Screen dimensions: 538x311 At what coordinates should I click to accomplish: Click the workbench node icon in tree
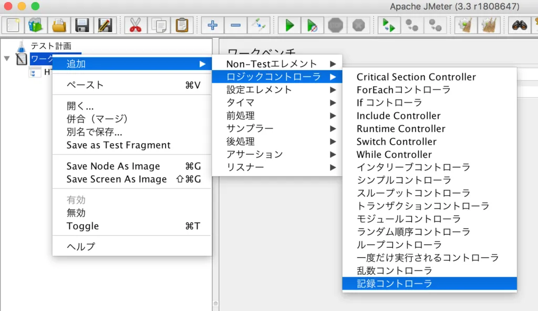coord(21,59)
